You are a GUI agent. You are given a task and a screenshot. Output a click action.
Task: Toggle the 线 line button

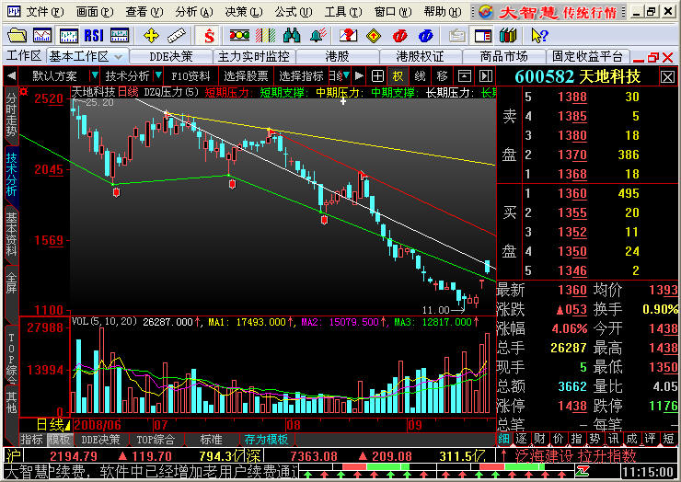click(x=420, y=76)
